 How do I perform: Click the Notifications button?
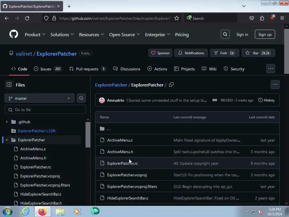[191, 53]
